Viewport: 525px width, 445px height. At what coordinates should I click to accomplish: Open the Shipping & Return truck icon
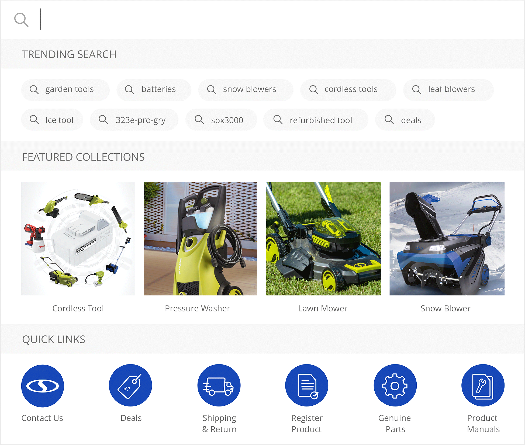pos(219,386)
